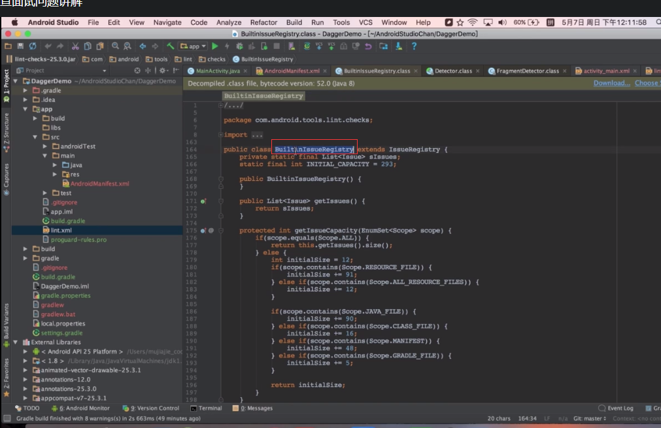Screen dimensions: 661x428
Task: Collapse the src folder in the tree
Action: [35, 137]
